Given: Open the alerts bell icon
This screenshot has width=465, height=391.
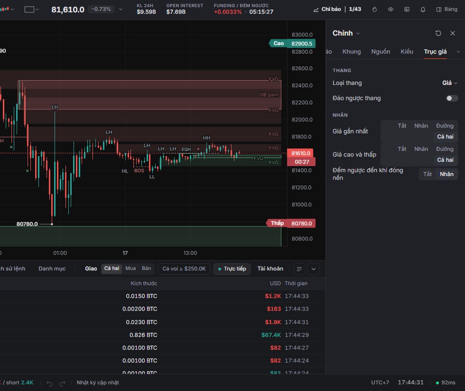Looking at the screenshot, I should 423,9.
